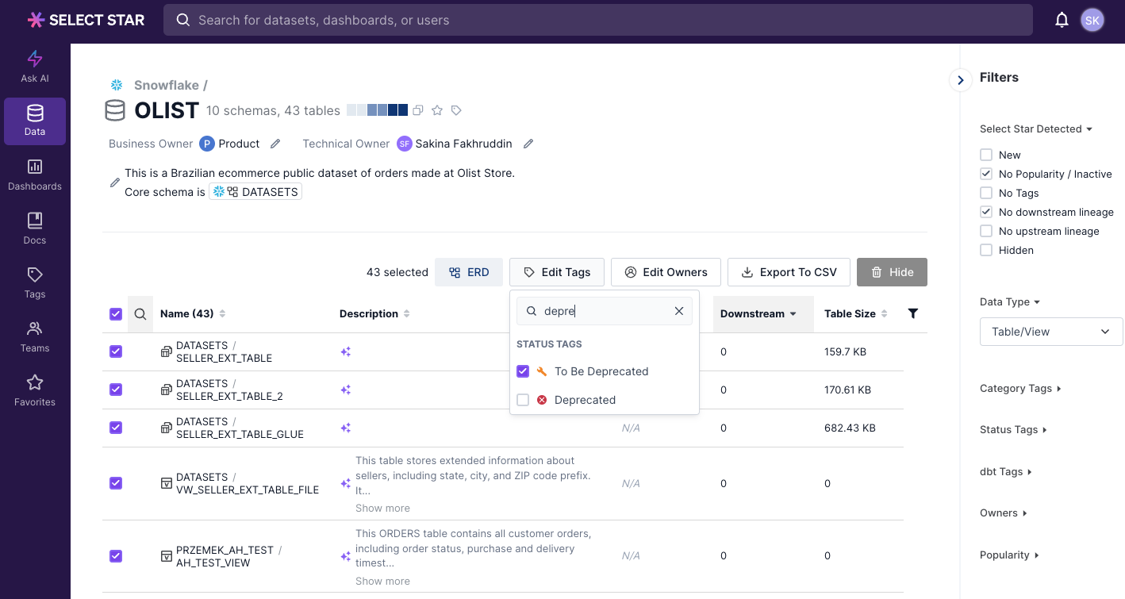The height and width of the screenshot is (599, 1125).
Task: Click the tag icon beside OLIST title
Action: coord(456,110)
